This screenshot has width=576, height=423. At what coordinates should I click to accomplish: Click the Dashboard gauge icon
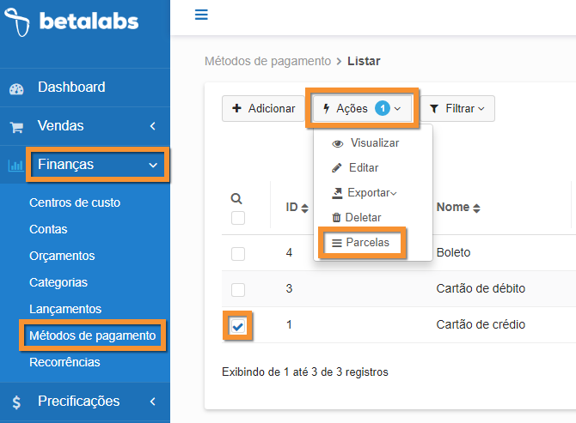point(16,89)
